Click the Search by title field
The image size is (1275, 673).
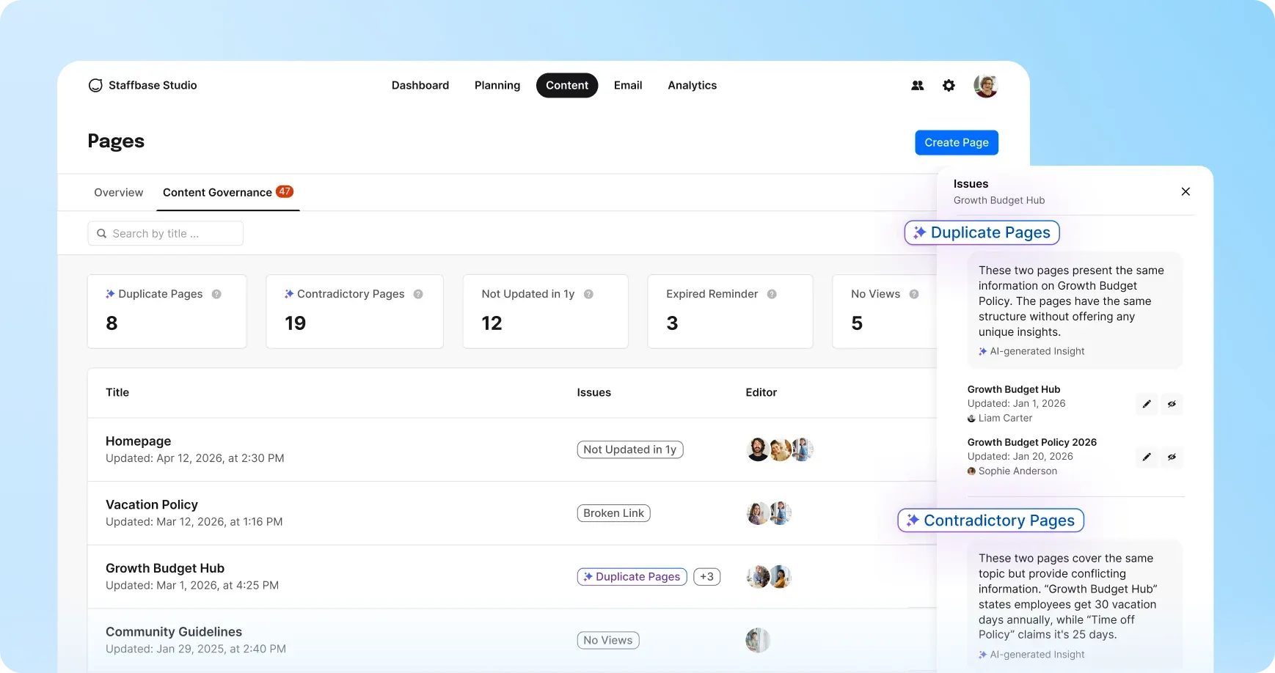point(166,234)
